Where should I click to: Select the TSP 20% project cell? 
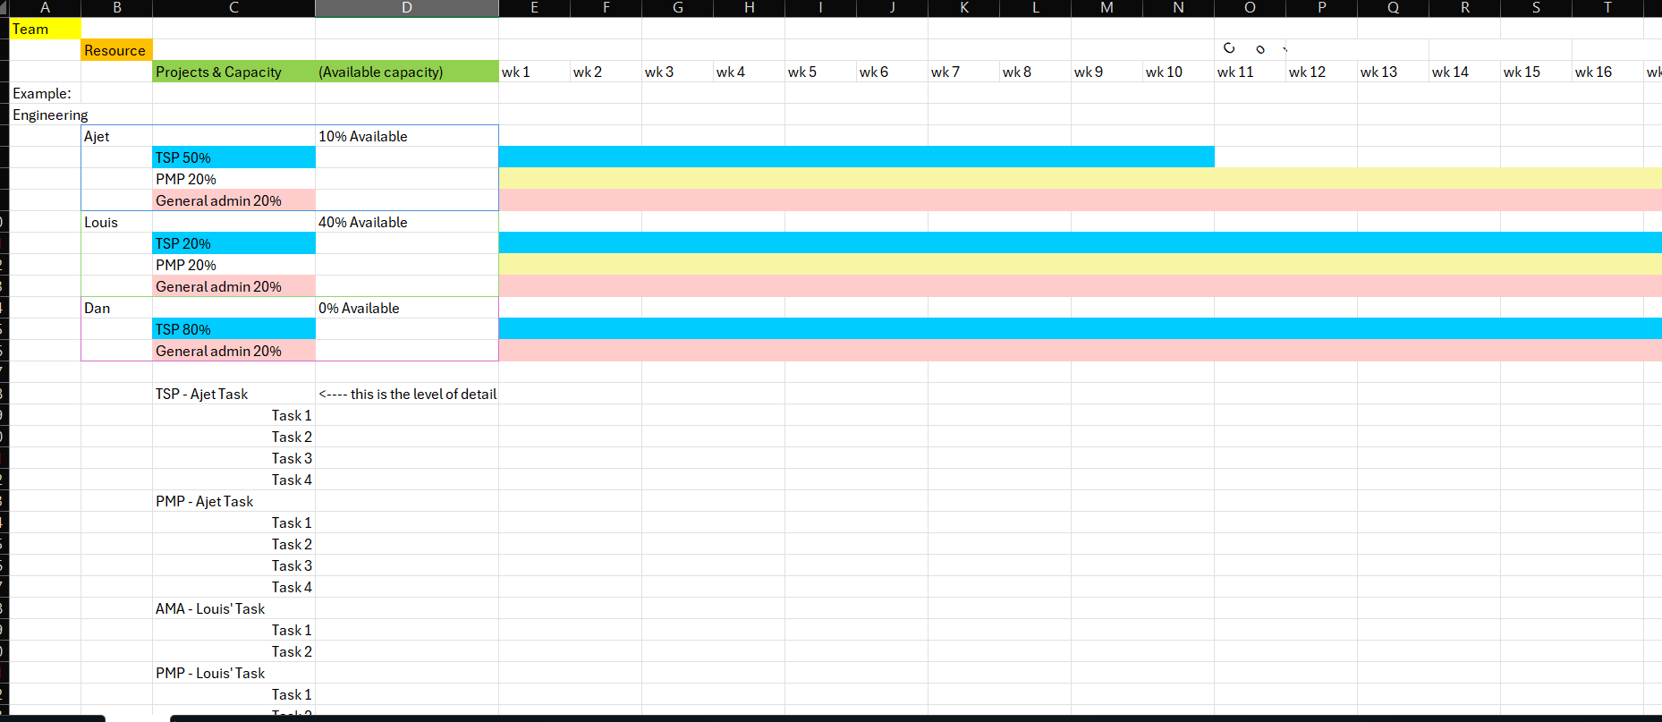pyautogui.click(x=233, y=243)
